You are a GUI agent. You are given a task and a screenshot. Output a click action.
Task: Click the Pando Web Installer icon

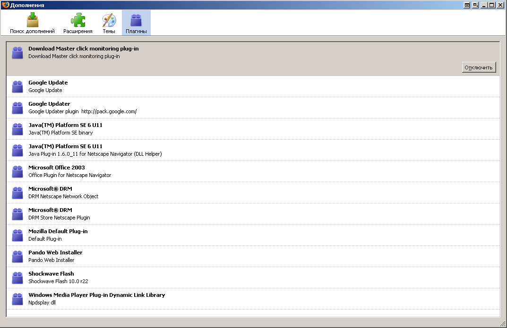coord(17,257)
